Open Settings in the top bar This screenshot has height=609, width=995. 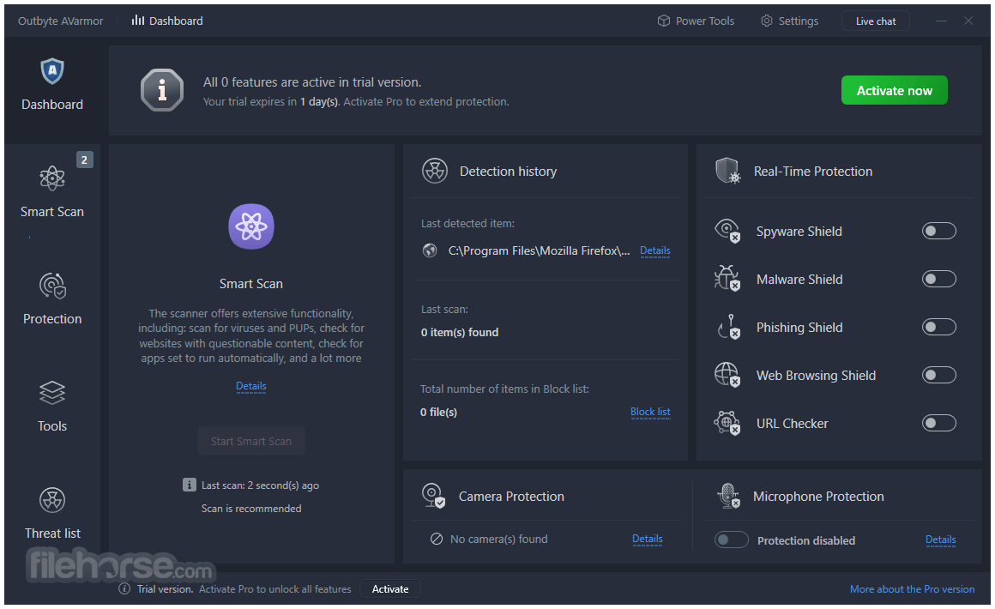click(789, 21)
